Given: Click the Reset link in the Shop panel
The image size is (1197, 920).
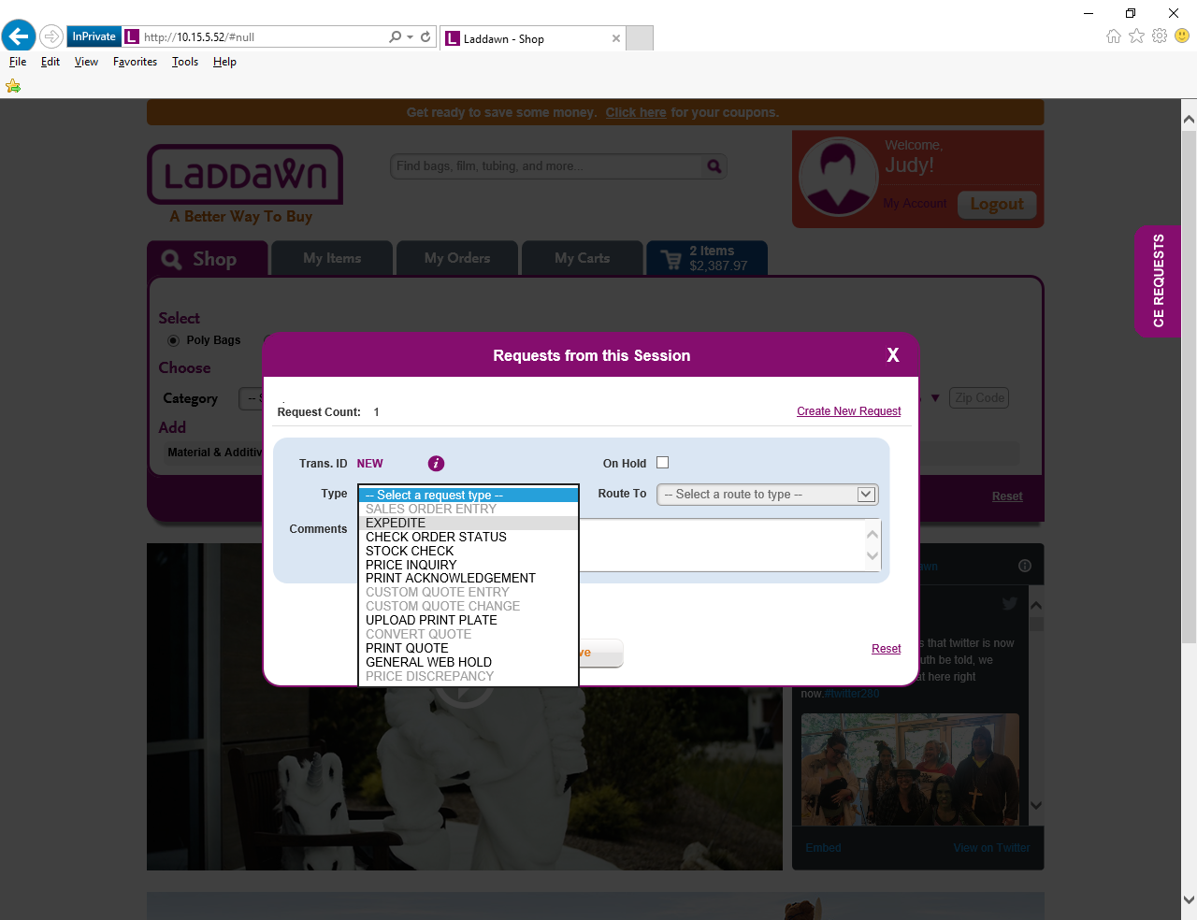Looking at the screenshot, I should click(1007, 496).
